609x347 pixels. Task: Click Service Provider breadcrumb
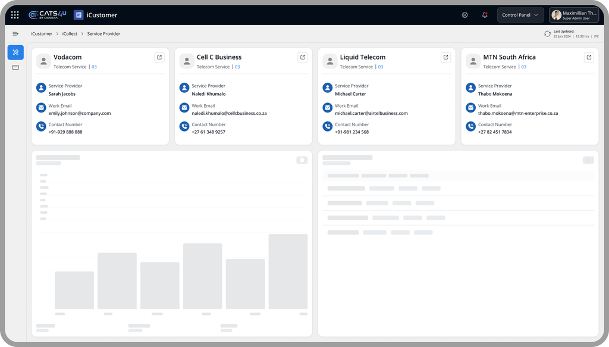[103, 34]
